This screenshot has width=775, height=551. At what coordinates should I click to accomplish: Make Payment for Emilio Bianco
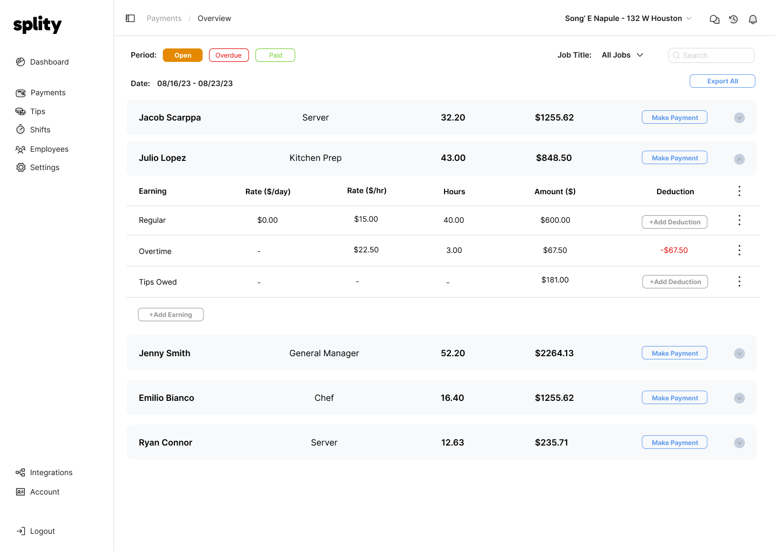[674, 398]
